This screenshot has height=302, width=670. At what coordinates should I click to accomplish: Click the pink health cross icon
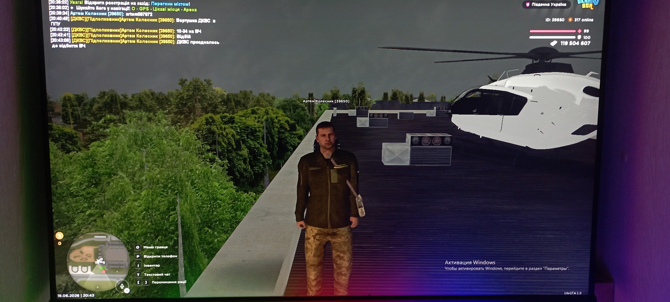click(579, 31)
